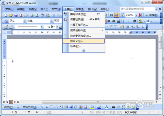This screenshot has width=164, height=116.
Task: Click the 阅读(R) reading button
Action: [x=151, y=15]
